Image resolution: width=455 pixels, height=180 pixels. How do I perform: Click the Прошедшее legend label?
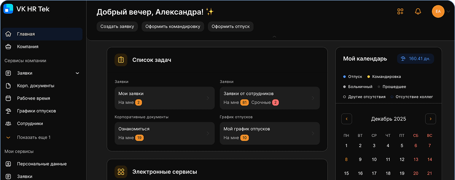394,87
